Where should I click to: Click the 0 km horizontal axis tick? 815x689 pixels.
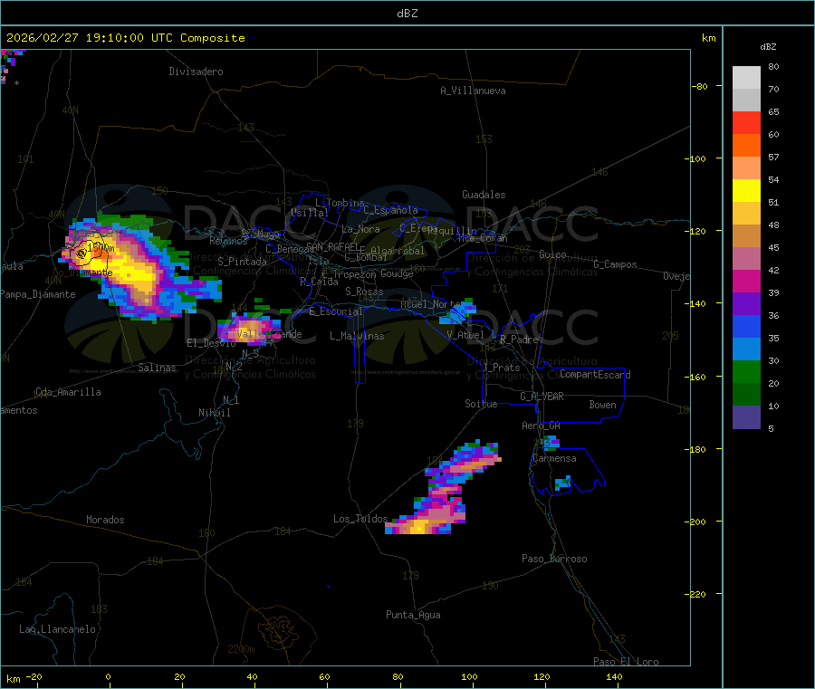pos(108,676)
